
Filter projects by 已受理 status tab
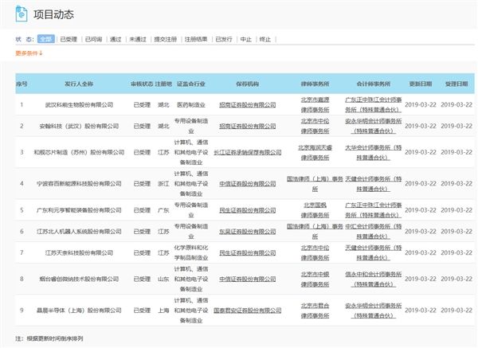(x=69, y=39)
